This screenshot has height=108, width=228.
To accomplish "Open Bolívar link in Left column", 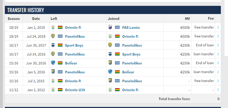I will tap(71, 63).
